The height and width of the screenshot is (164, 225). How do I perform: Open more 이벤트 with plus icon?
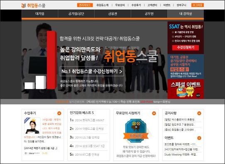(x=199, y=138)
